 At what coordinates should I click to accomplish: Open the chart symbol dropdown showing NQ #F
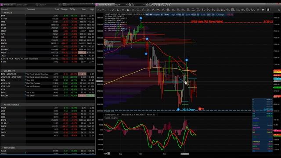(x=121, y=5)
